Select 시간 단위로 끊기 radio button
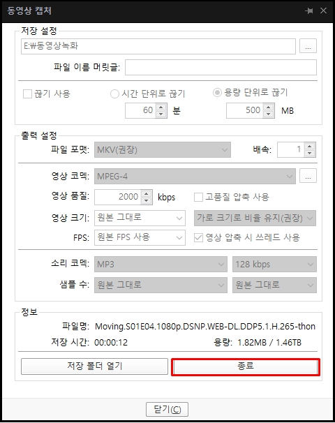This screenshot has height=423, width=335. pos(114,94)
